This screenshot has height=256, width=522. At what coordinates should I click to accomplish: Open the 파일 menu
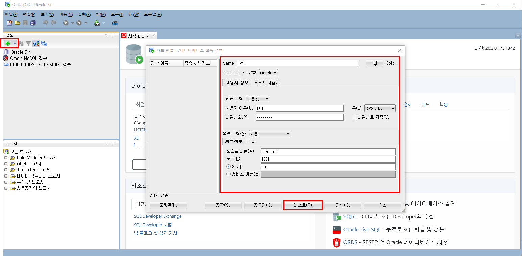click(11, 15)
